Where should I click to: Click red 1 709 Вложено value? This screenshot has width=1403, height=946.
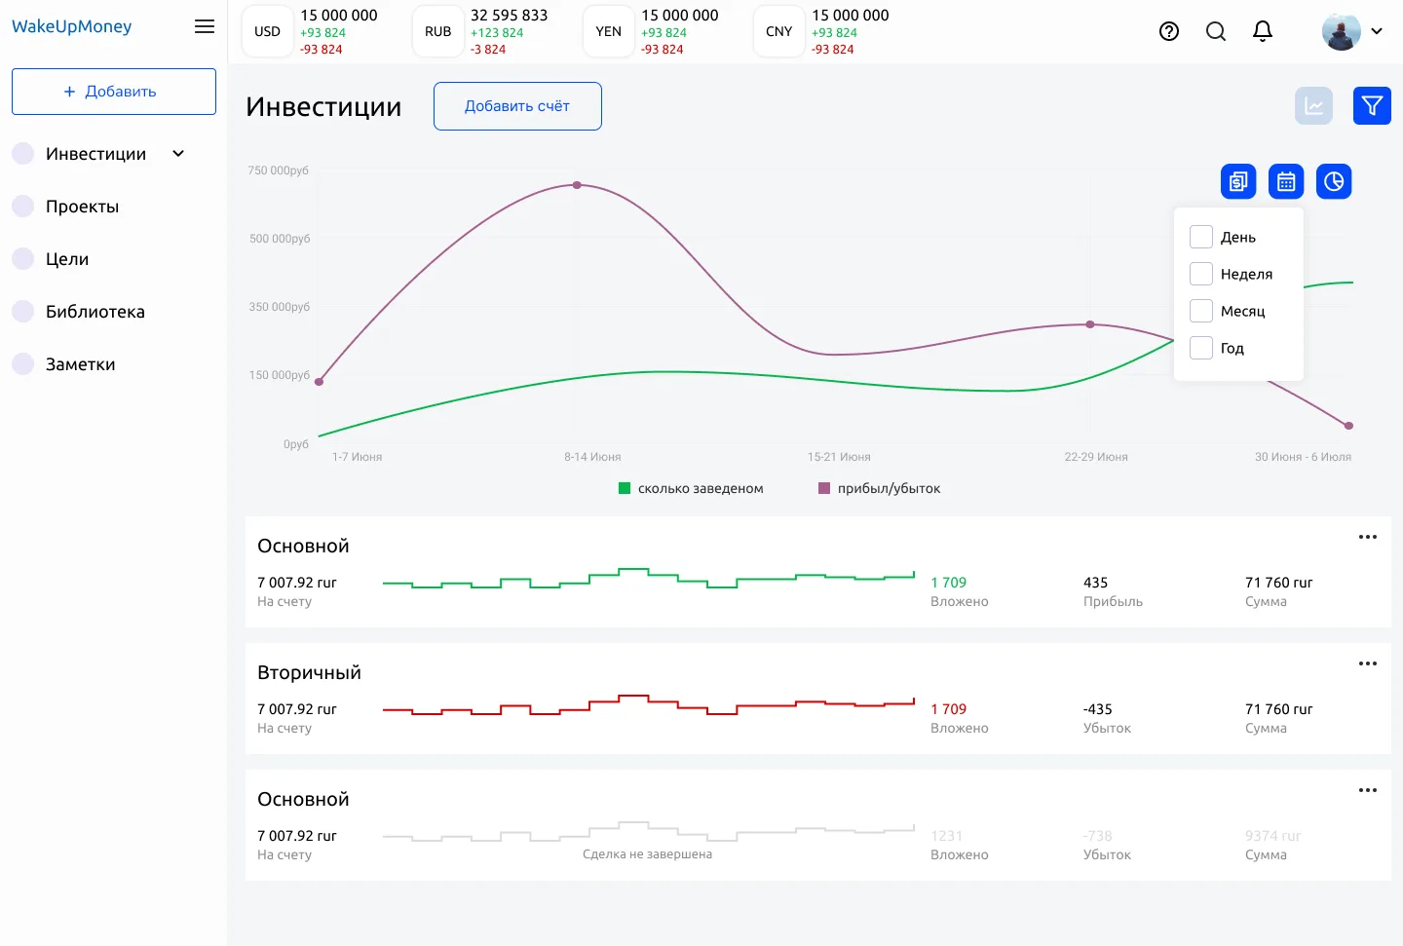point(948,709)
